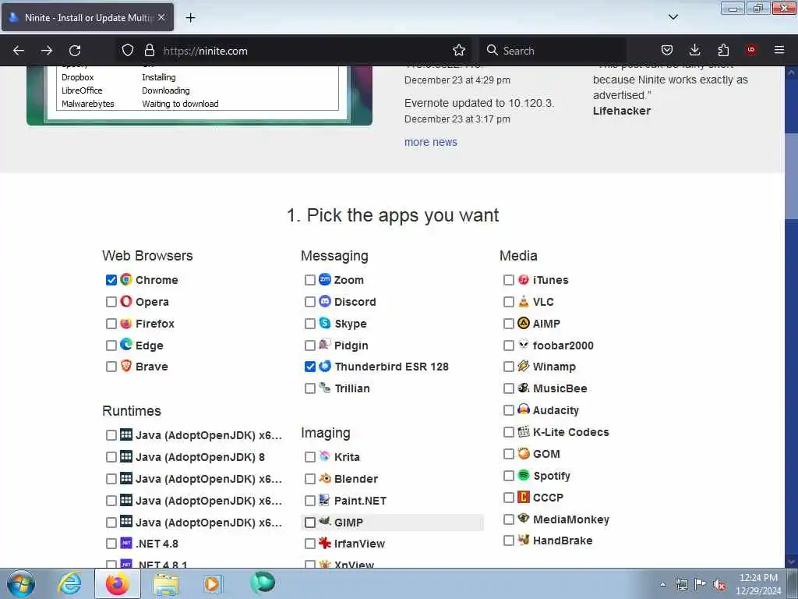The height and width of the screenshot is (599, 798).
Task: Open the Firefox downloads panel
Action: point(694,50)
